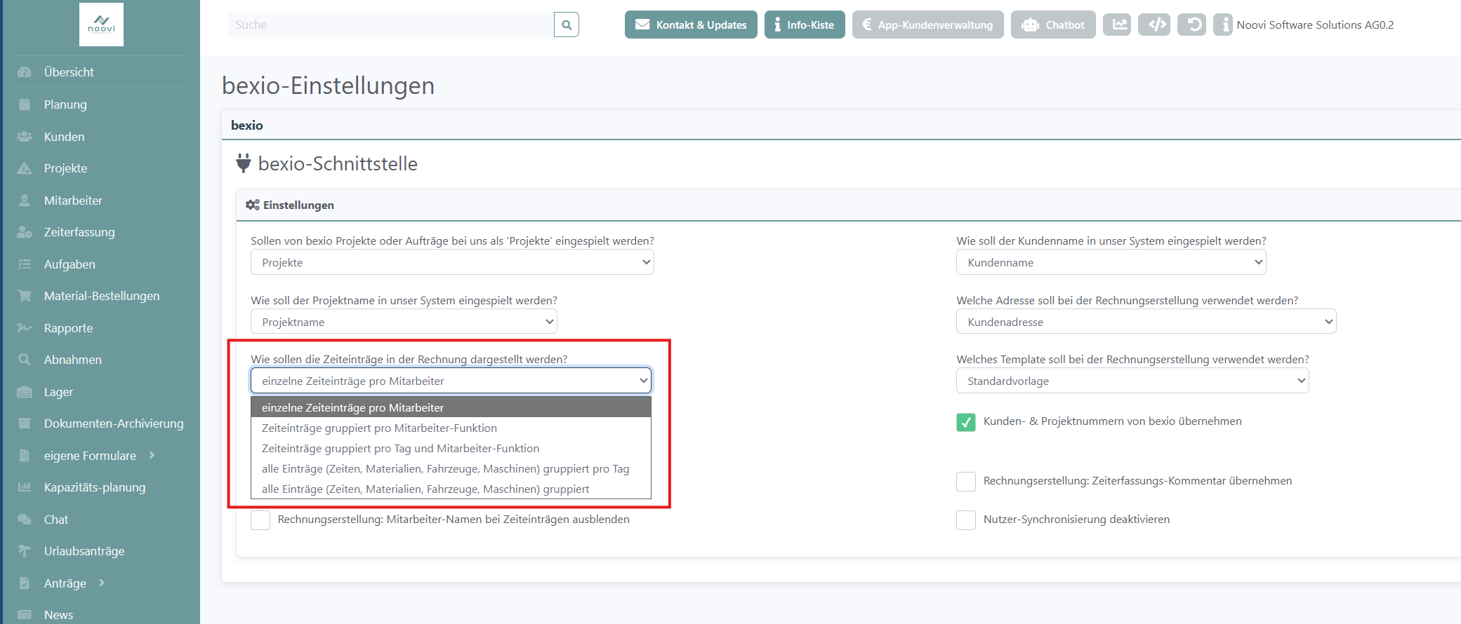
Task: Collapse the Zeiteinträge display dropdown
Action: pyautogui.click(x=451, y=381)
